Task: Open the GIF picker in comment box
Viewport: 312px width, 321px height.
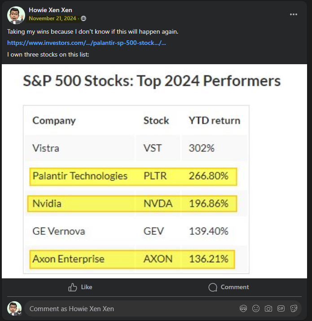Action: (x=281, y=308)
